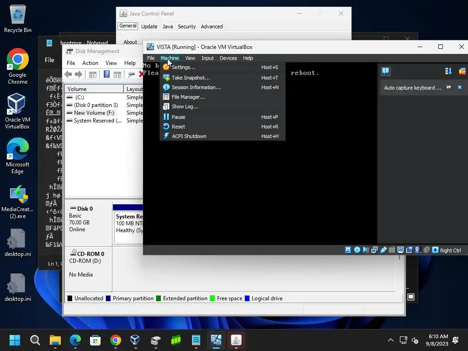Choose Reset in the Machine menu
Viewport: 468px width, 351px height.
(x=223, y=127)
